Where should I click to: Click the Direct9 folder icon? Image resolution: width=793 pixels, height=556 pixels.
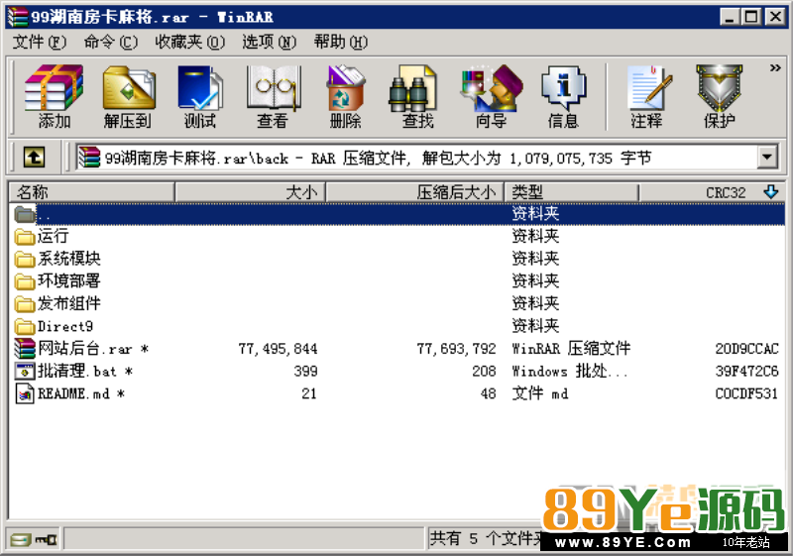[x=25, y=326]
